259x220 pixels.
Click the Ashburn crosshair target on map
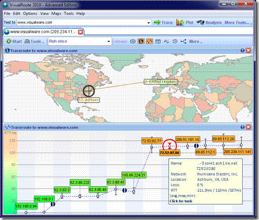click(89, 91)
